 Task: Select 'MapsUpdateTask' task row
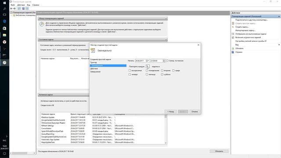click(x=102, y=142)
